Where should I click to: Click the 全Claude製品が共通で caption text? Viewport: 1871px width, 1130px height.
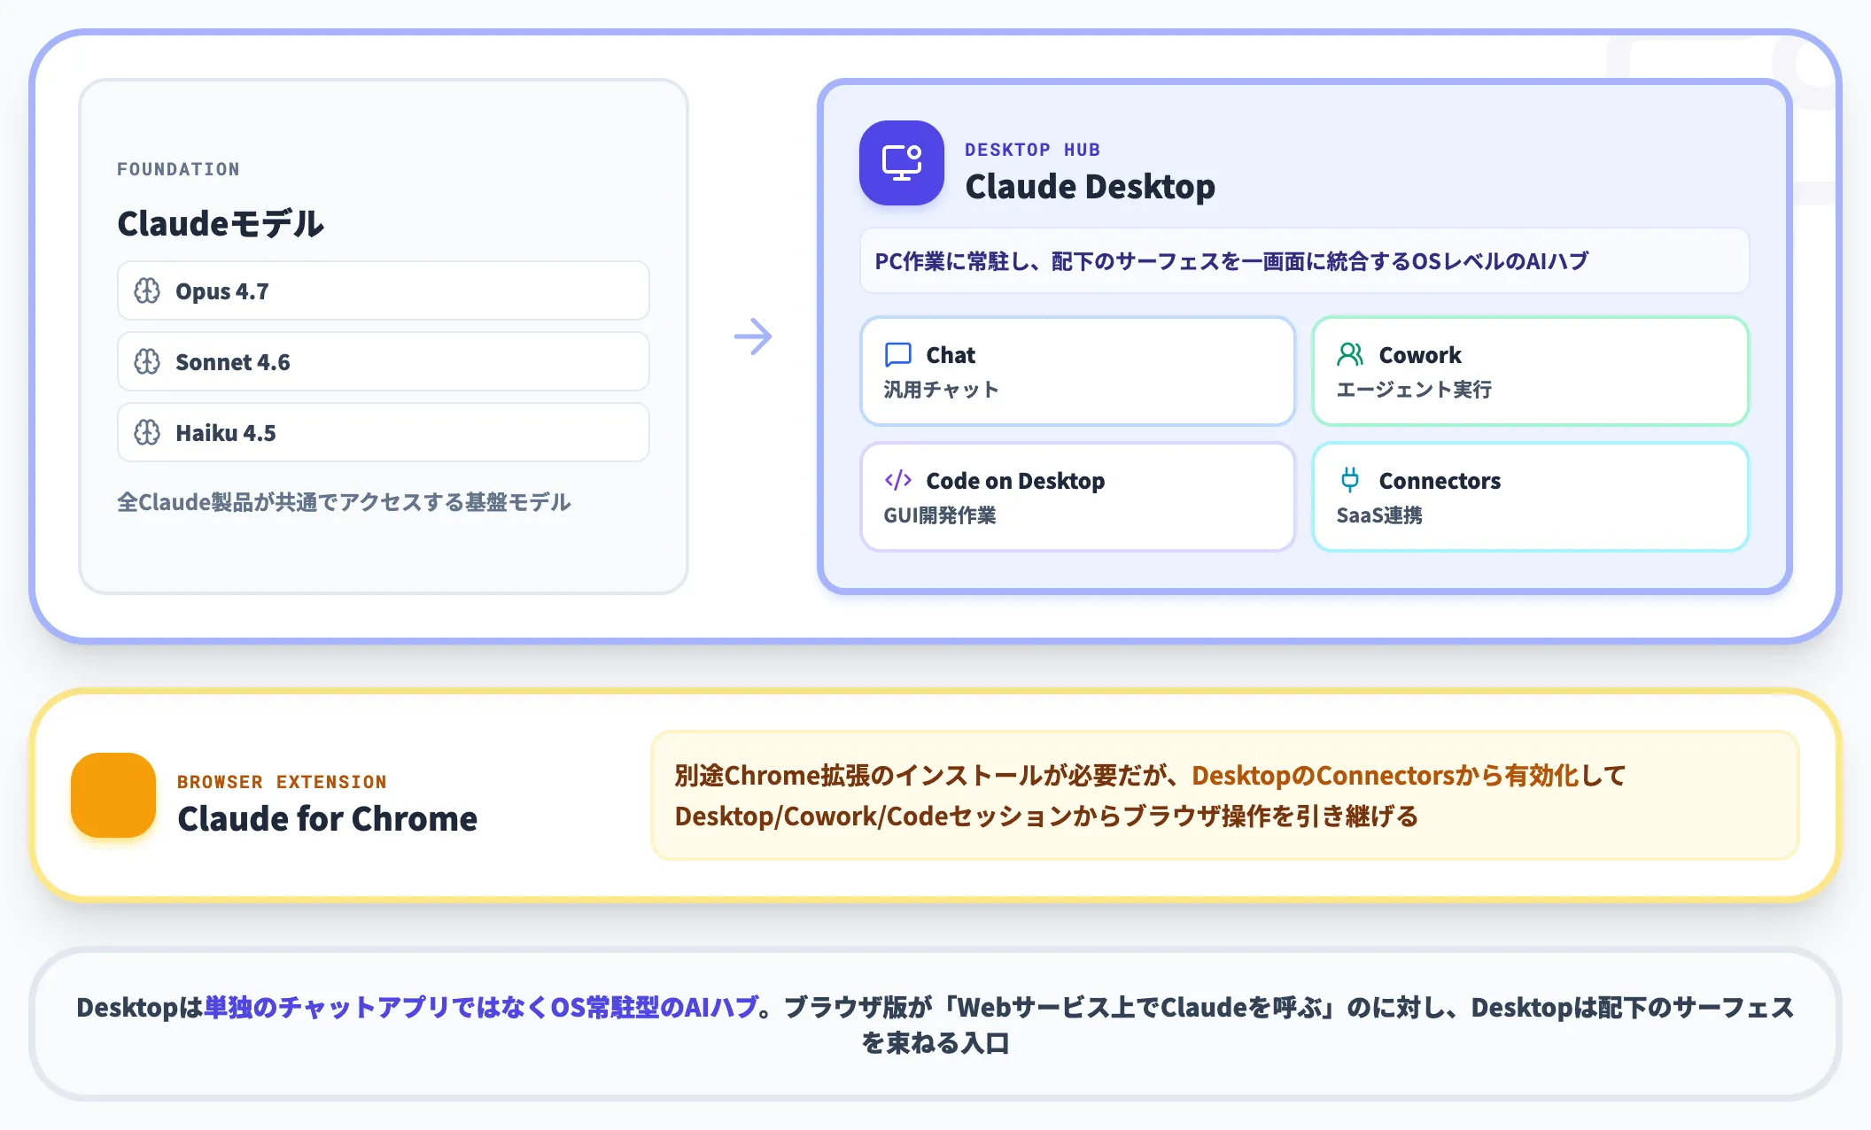[x=344, y=502]
